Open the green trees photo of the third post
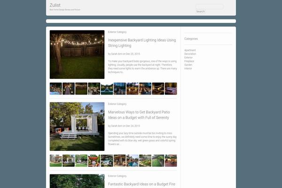Viewport: 282px width, 188px height. coord(77,181)
